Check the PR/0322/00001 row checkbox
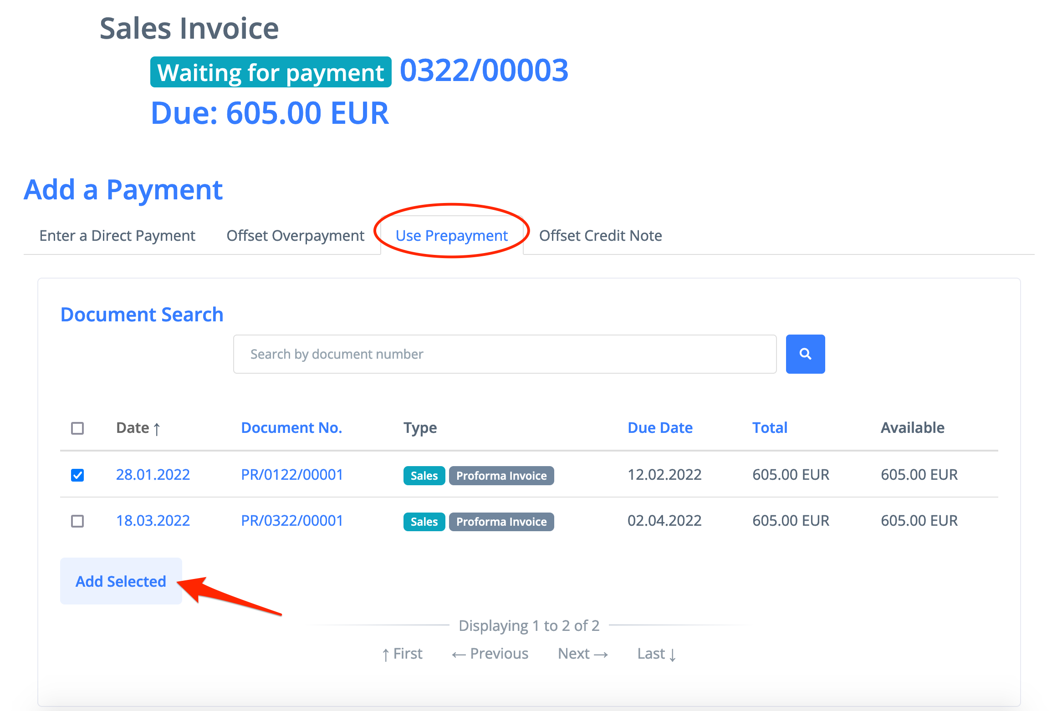The width and height of the screenshot is (1052, 711). point(77,521)
